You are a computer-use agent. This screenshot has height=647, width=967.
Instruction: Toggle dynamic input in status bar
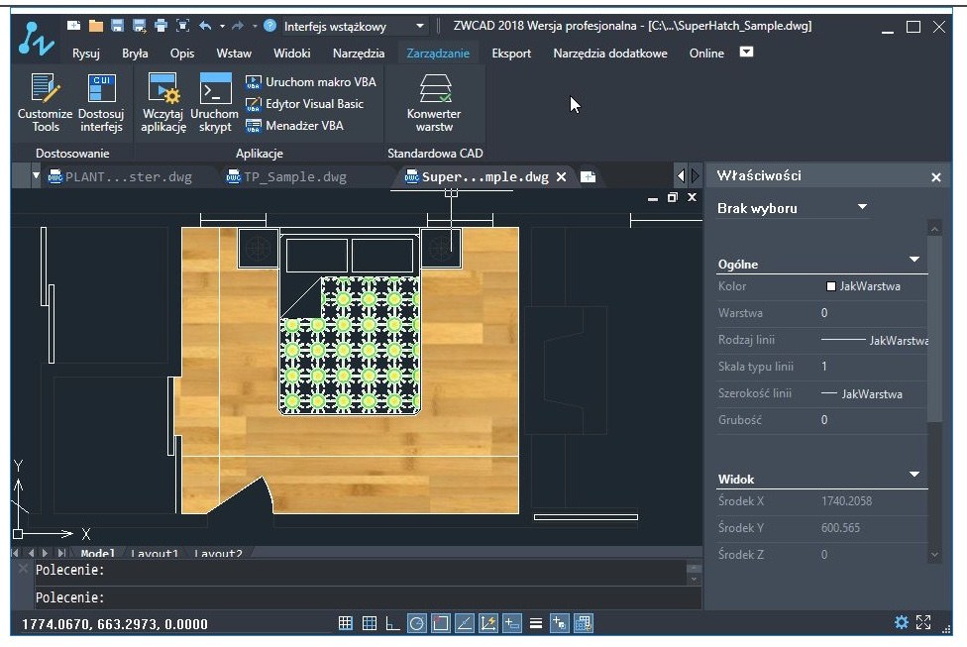click(512, 623)
